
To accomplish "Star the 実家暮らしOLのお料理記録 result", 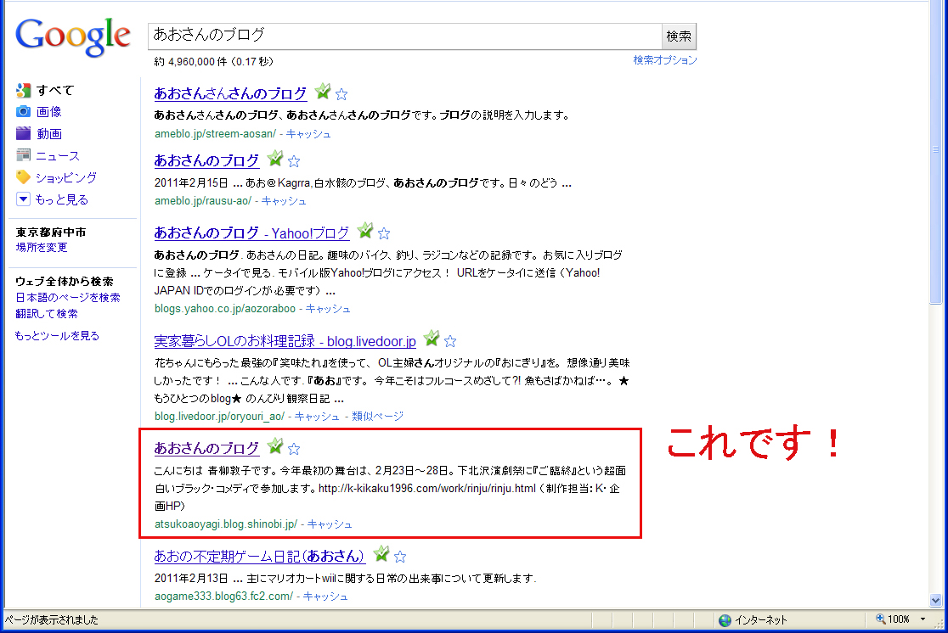I will pos(450,341).
